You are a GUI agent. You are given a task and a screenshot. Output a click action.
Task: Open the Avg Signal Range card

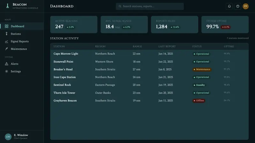pos(124,24)
